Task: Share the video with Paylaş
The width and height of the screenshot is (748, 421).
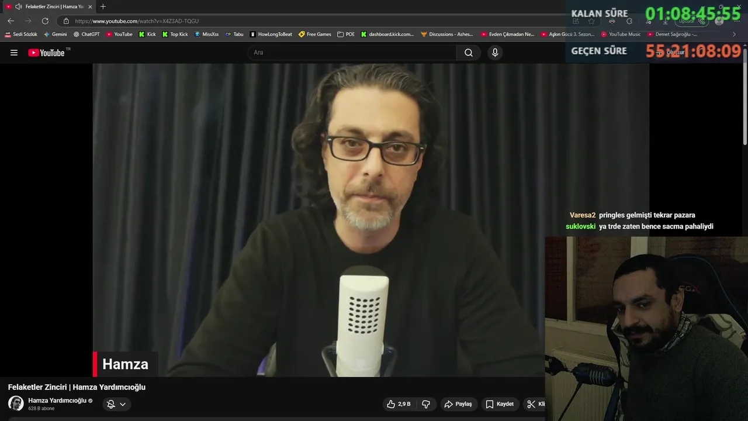Action: pos(458,404)
